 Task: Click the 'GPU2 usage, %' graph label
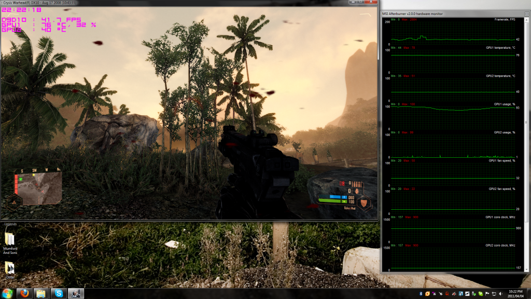tap(504, 132)
